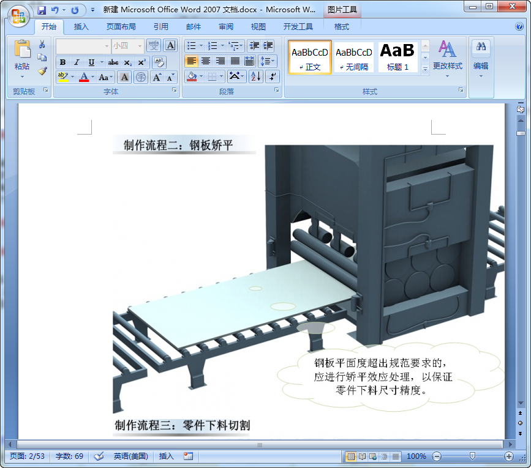Open phonetic guide (wén) tool
Image resolution: width=531 pixels, height=468 pixels.
(x=154, y=46)
